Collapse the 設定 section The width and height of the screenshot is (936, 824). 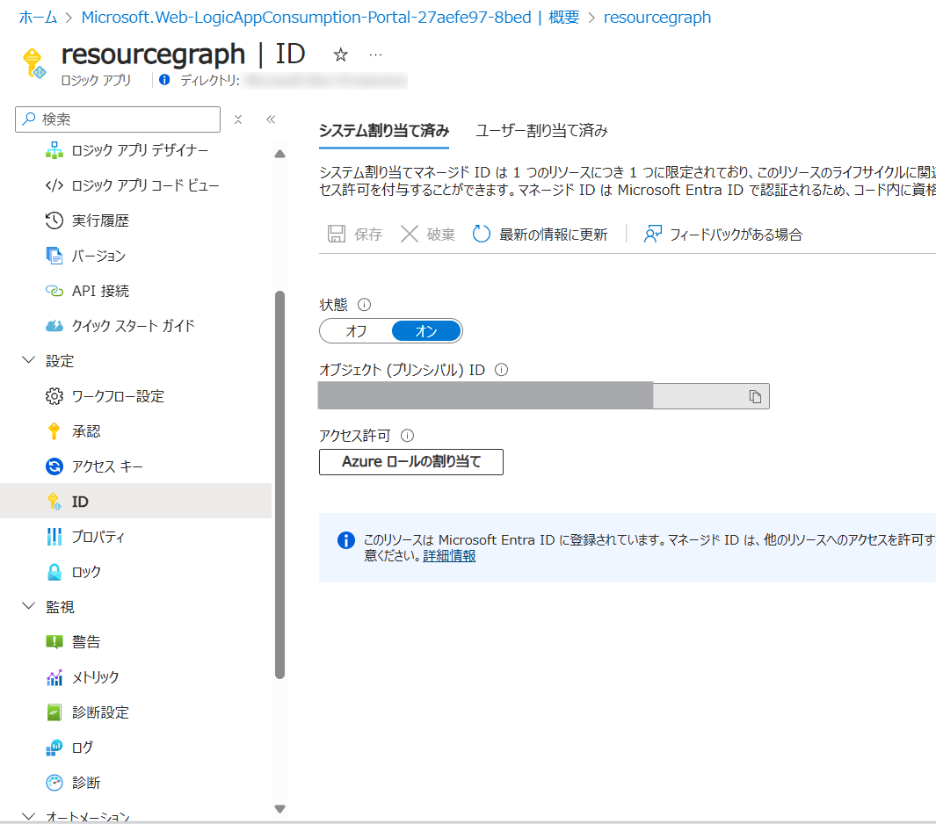tap(28, 360)
